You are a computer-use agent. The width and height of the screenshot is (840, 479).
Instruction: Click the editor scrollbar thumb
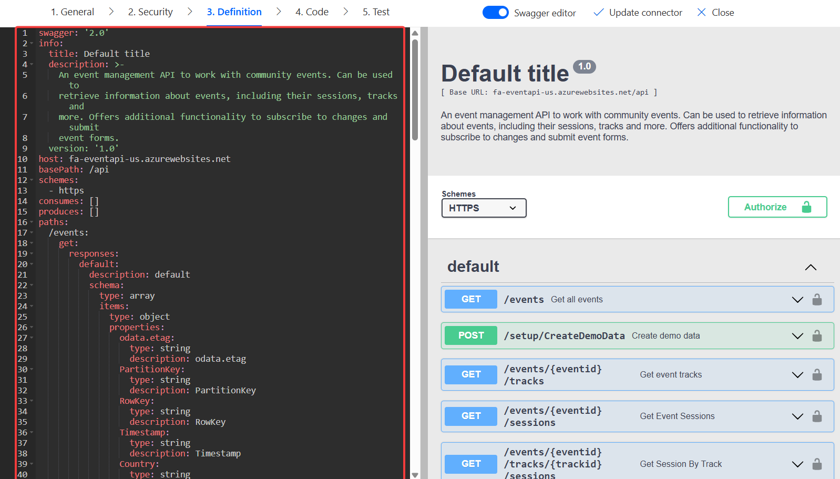(415, 89)
